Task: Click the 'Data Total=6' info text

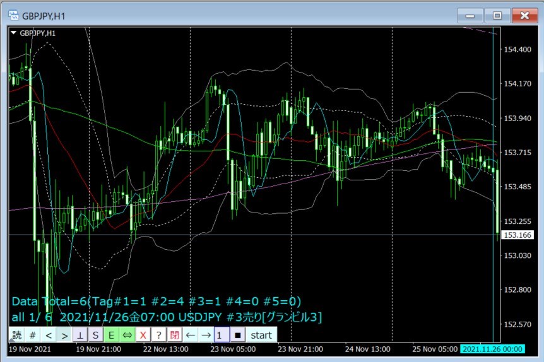Action: coord(156,301)
